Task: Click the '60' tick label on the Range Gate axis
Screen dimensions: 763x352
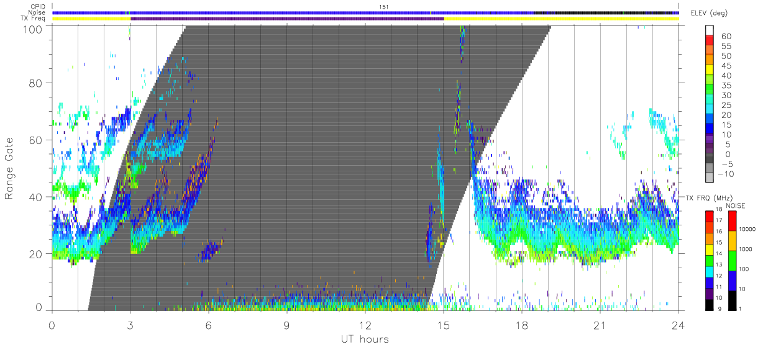Action: (37, 140)
